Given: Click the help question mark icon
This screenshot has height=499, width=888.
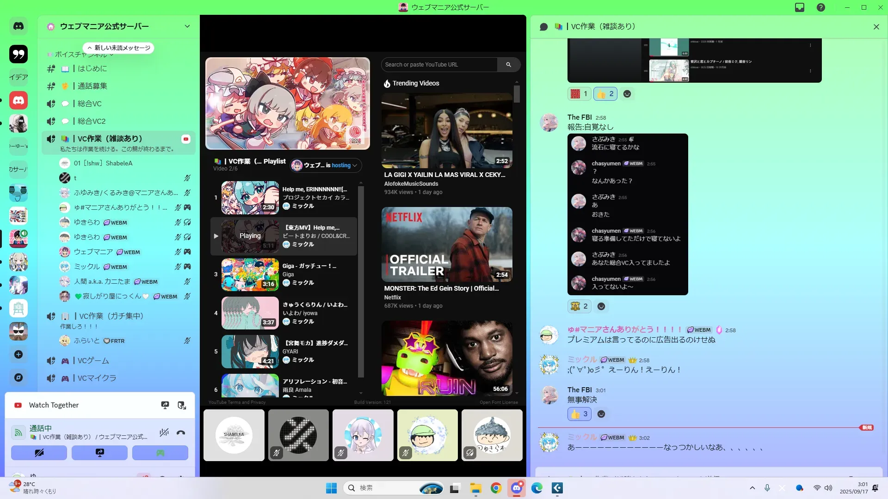Looking at the screenshot, I should pyautogui.click(x=821, y=7).
